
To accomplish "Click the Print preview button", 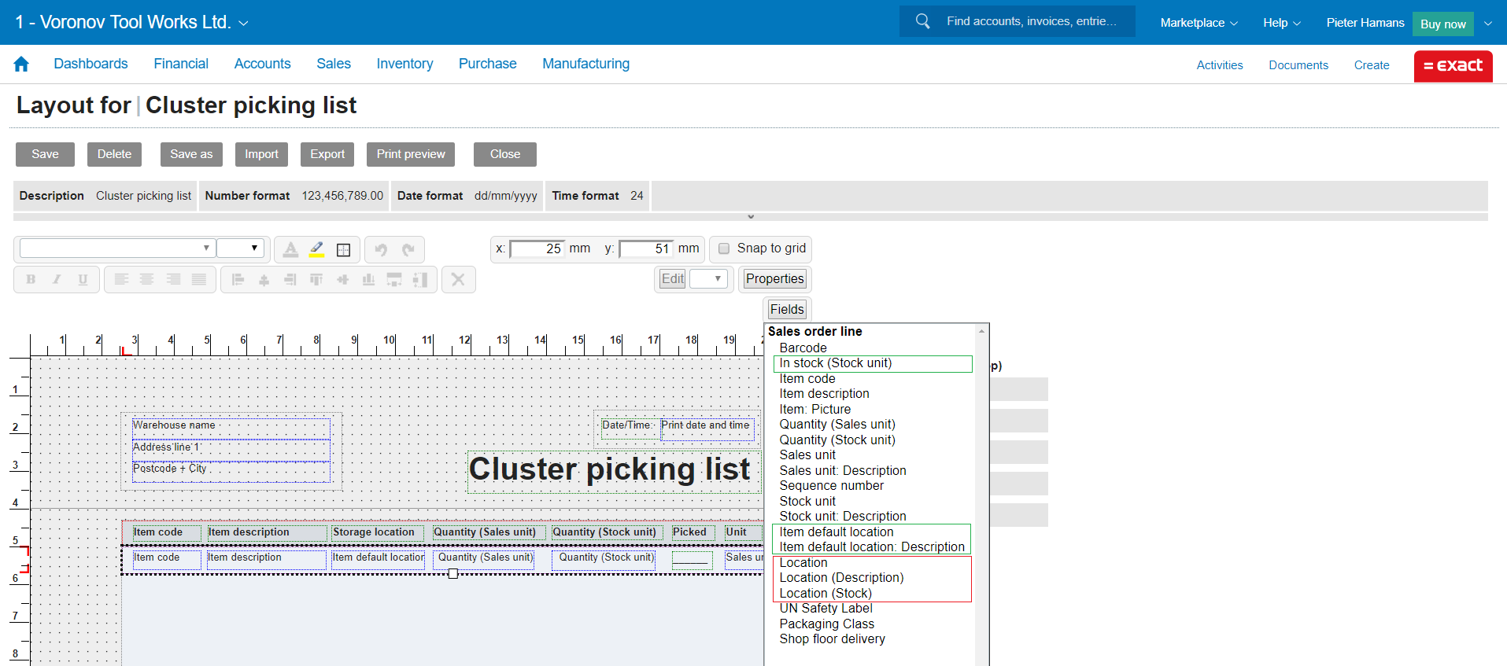I will coord(411,154).
